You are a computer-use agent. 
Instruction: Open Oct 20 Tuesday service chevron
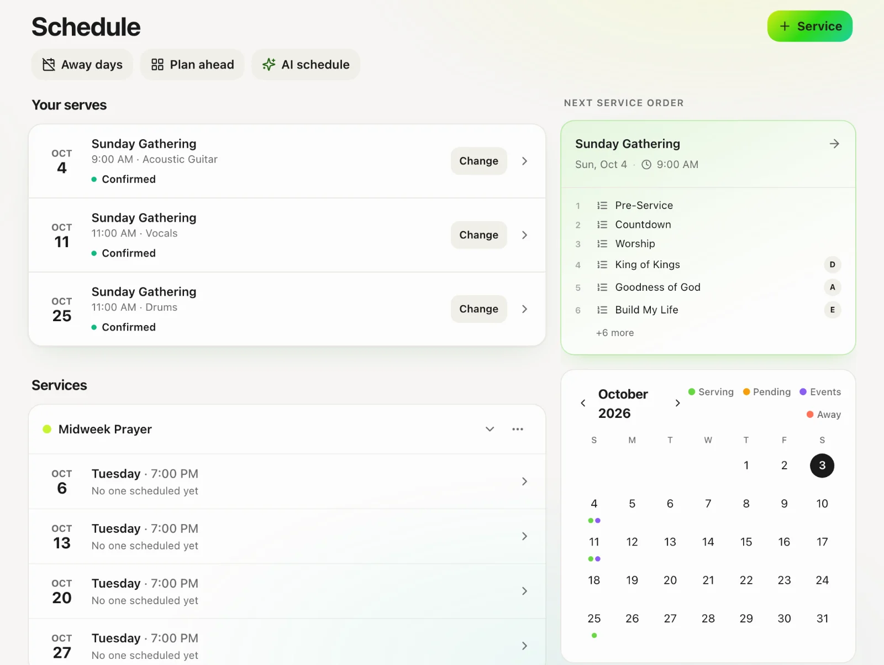[524, 591]
